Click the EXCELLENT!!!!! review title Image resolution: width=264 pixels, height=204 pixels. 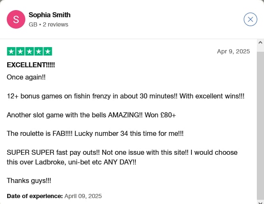pos(31,65)
